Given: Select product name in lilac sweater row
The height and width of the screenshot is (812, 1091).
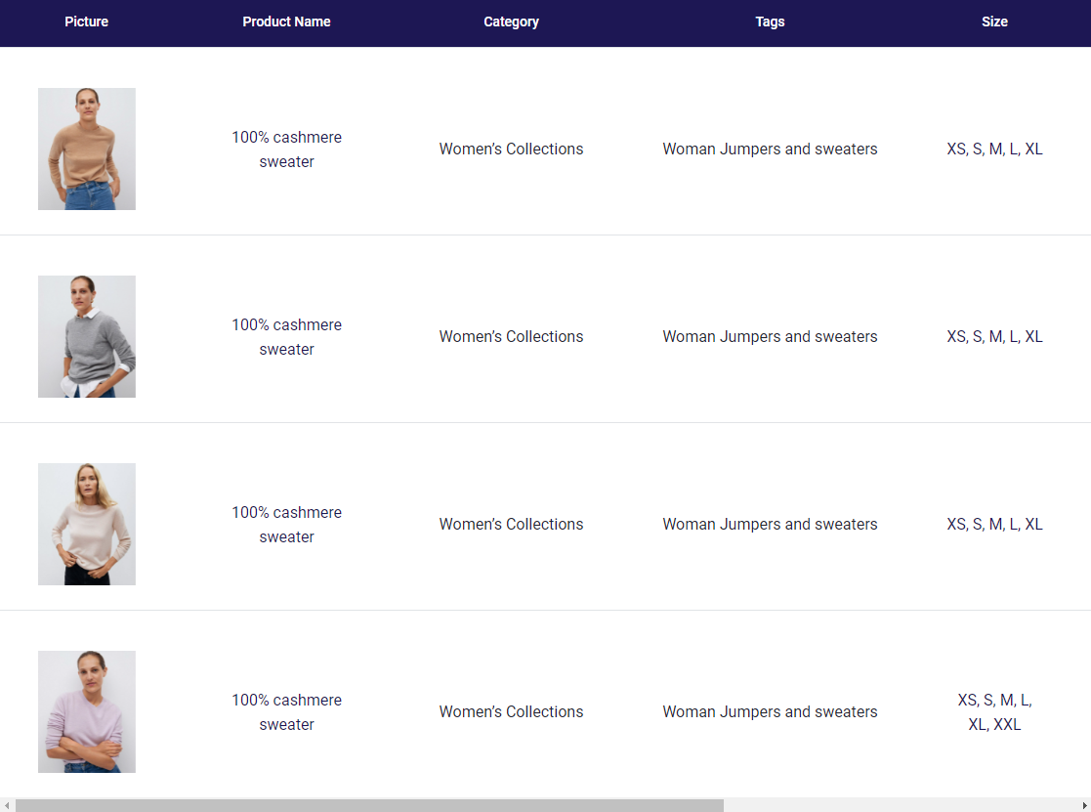Looking at the screenshot, I should click(286, 711).
